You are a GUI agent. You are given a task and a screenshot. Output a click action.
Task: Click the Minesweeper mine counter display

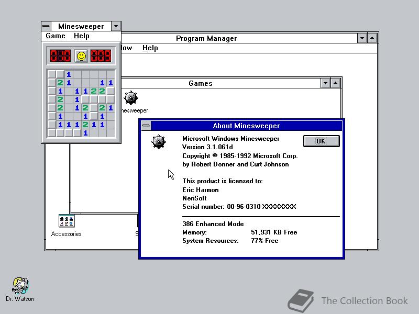point(60,56)
